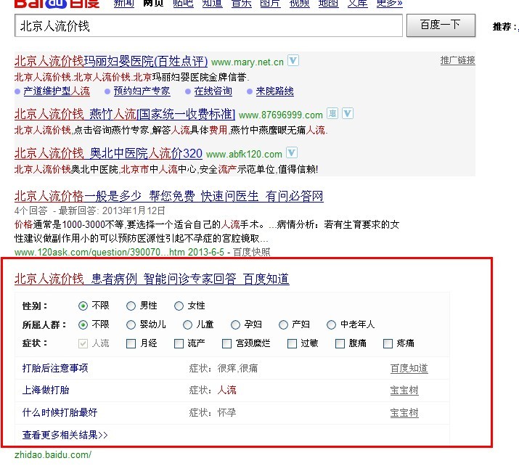
Task: Check the 宫颈糜烂 symptom checkbox
Action: (226, 343)
